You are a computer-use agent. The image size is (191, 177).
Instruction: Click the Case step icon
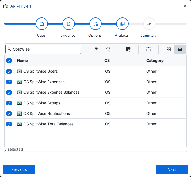(42, 24)
